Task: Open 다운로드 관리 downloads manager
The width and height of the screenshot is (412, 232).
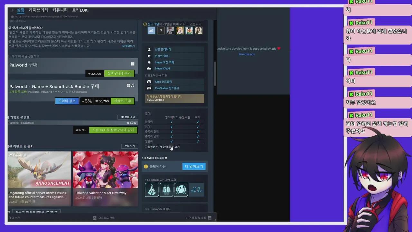Action: pos(106,218)
